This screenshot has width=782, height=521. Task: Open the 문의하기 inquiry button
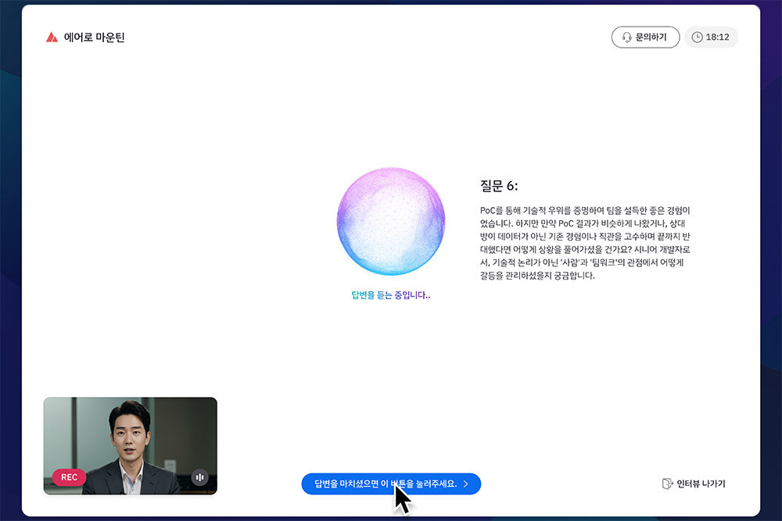[645, 37]
